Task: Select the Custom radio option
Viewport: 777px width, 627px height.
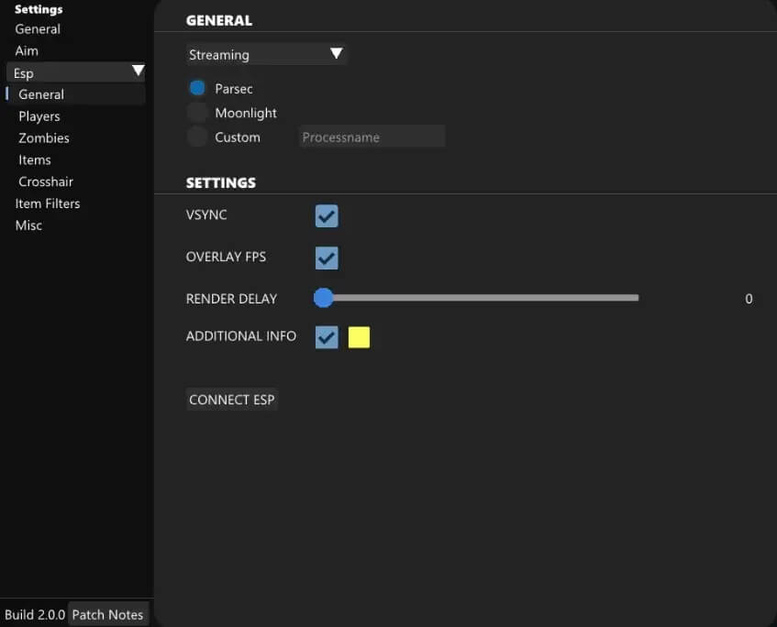Action: 197,137
